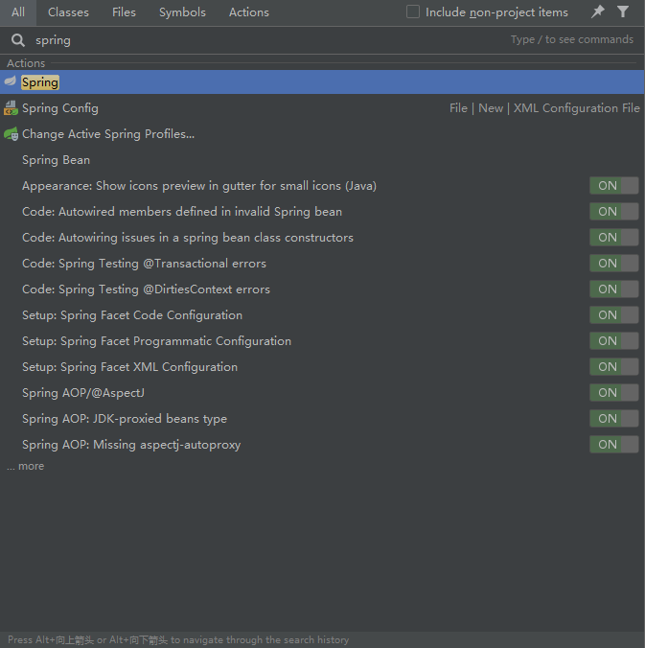Select 'Appearance: Show icons preview in gutter' text

pos(199,186)
